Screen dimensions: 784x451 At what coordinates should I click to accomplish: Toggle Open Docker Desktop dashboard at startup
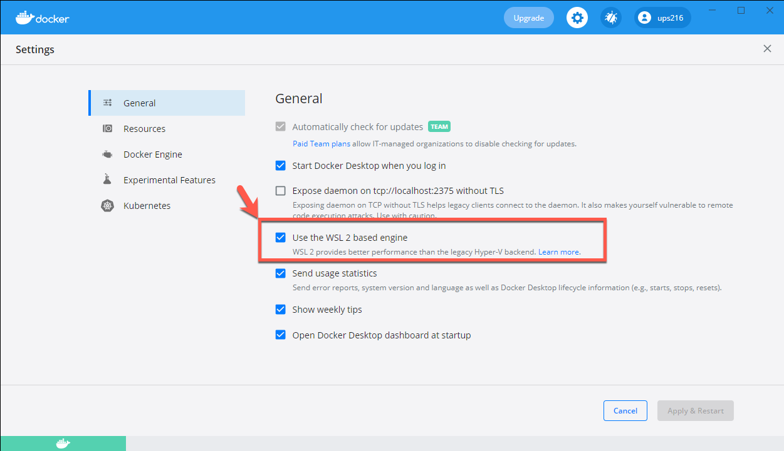[x=281, y=335]
